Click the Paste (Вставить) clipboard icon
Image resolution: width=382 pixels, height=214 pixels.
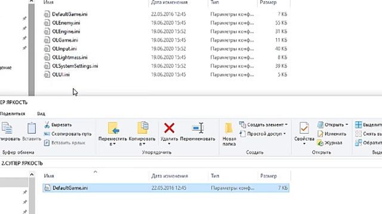point(32,128)
